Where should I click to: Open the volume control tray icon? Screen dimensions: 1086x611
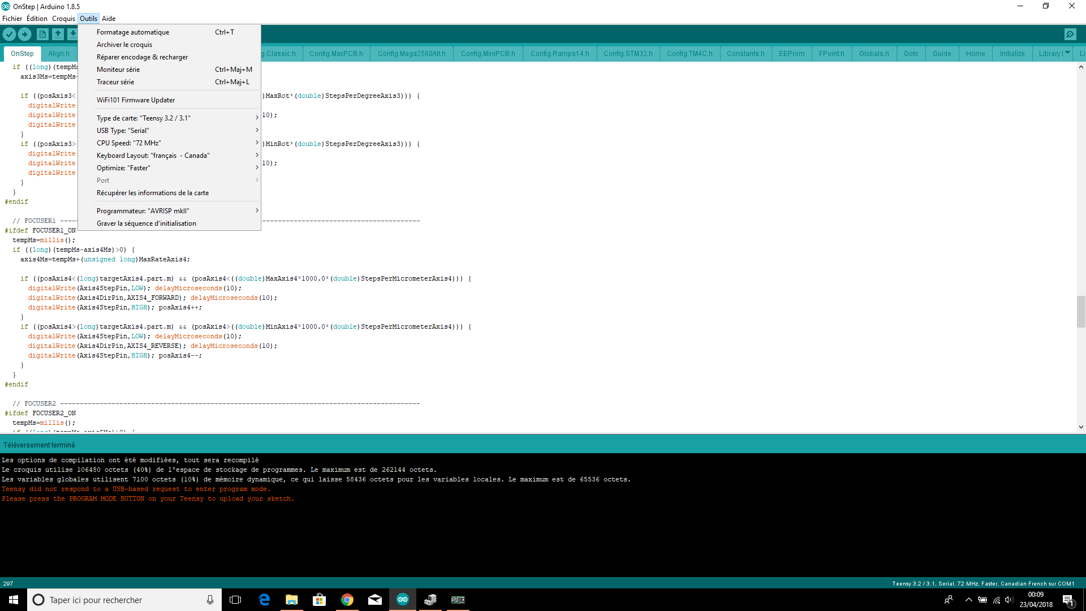1010,600
